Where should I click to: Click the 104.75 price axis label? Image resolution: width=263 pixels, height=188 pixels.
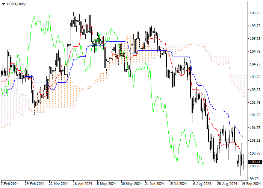255,52
